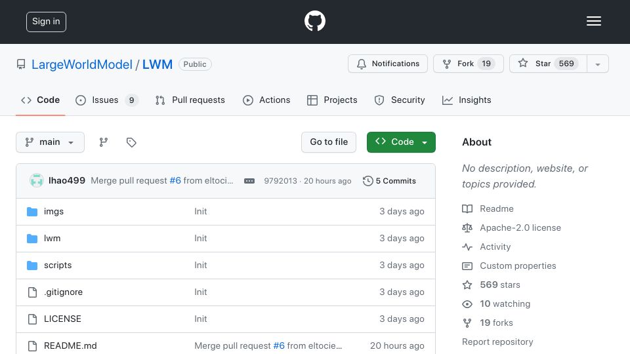This screenshot has height=354, width=630.
Task: Open the Init commit message for scripts
Action: point(201,265)
